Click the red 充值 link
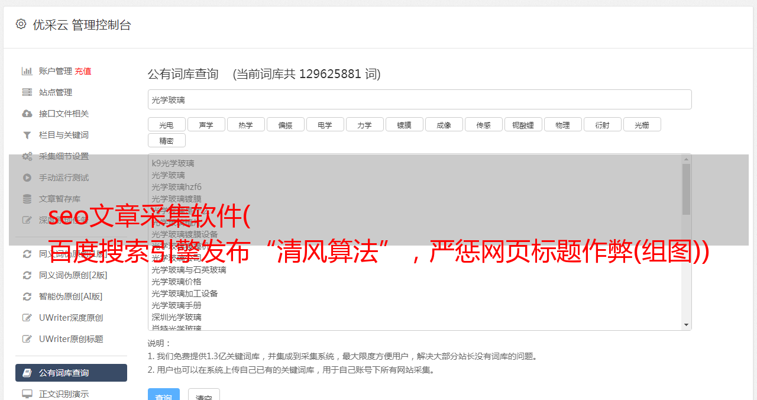Screen dimensions: 757x400 83,71
